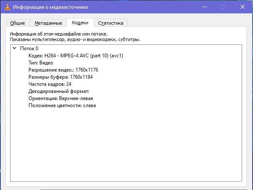Close the Информация о медиаисточнике window

pos(243,7)
